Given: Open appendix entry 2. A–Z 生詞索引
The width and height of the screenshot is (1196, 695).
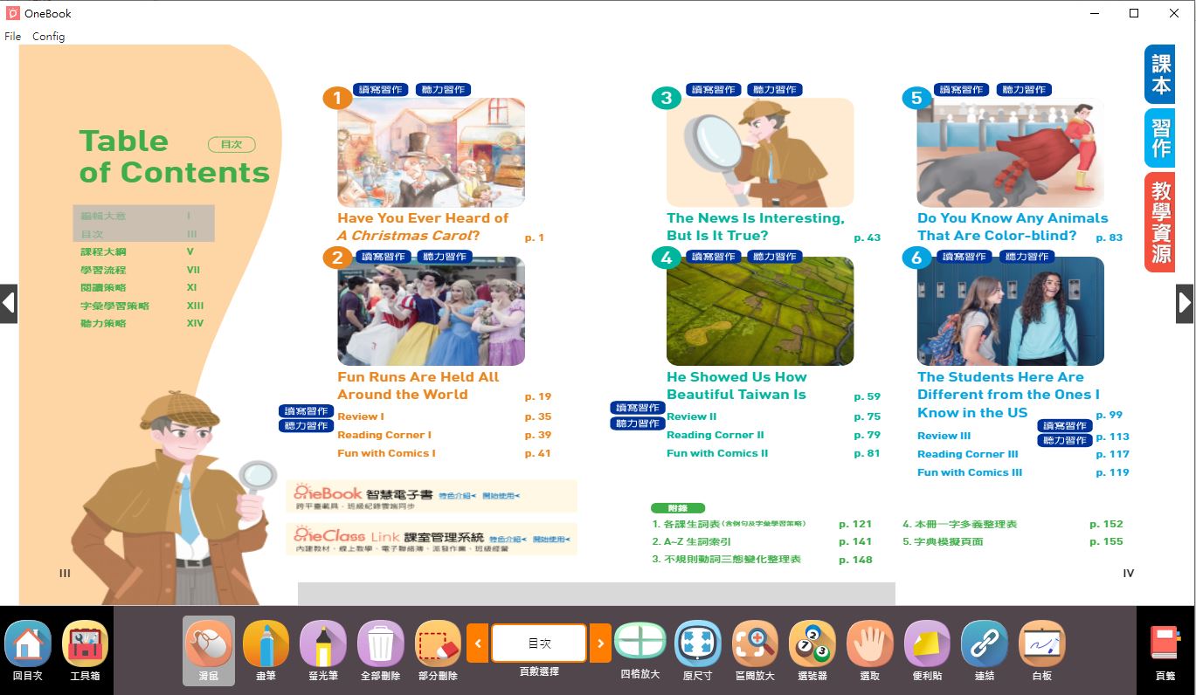Looking at the screenshot, I should pos(691,542).
